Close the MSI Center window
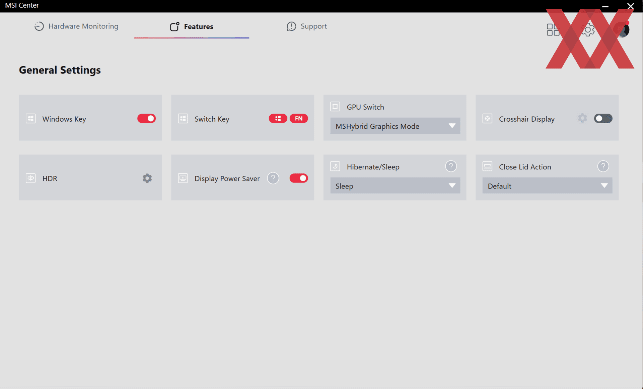 [x=631, y=6]
